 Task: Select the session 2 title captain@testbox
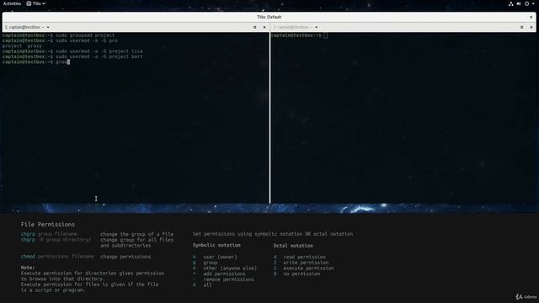pyautogui.click(x=292, y=27)
